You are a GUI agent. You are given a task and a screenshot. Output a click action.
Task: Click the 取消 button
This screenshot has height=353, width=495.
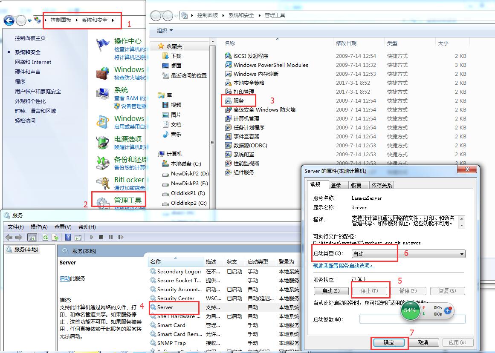[x=423, y=343]
